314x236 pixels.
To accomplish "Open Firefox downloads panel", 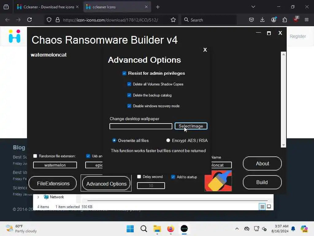I will 262,20.
